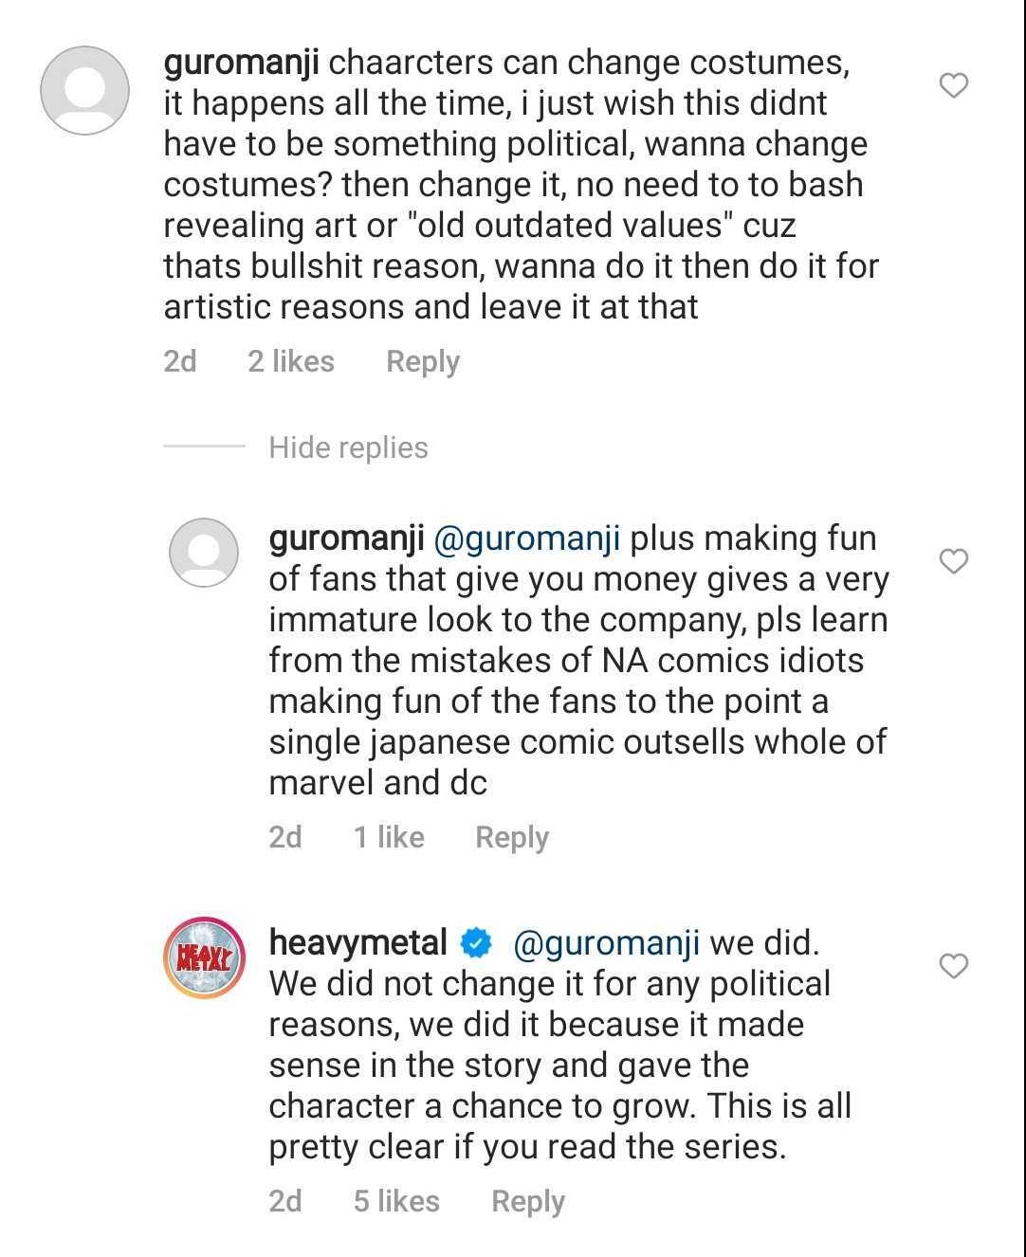Collapse thread with Hide replies
This screenshot has width=1026, height=1257.
348,447
